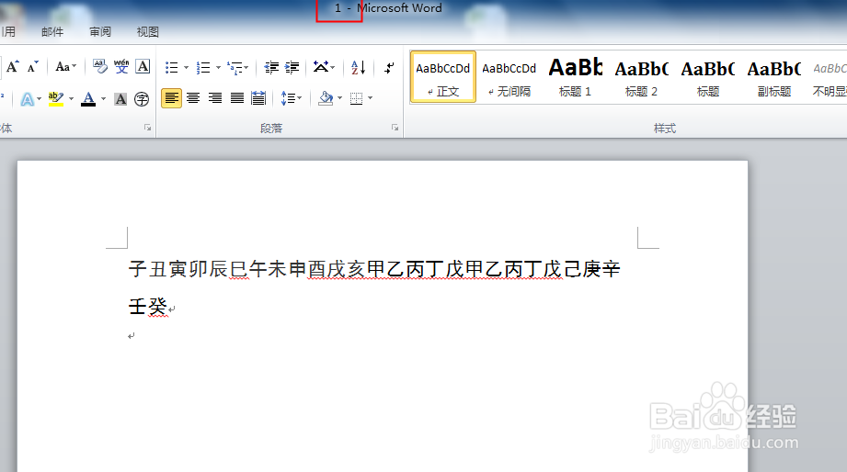Open the Shading color dropdown arrow
This screenshot has height=472, width=847.
tap(339, 98)
